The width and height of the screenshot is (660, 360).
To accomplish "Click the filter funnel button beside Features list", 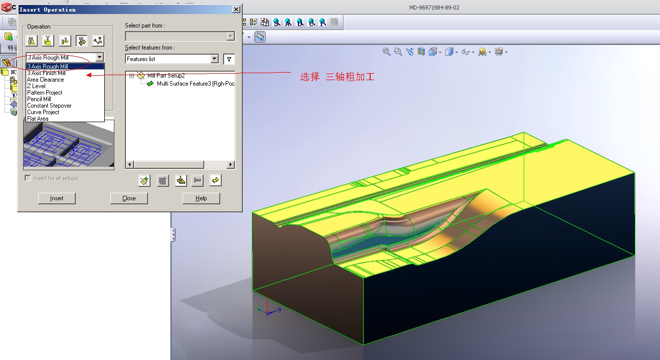I will pos(229,59).
